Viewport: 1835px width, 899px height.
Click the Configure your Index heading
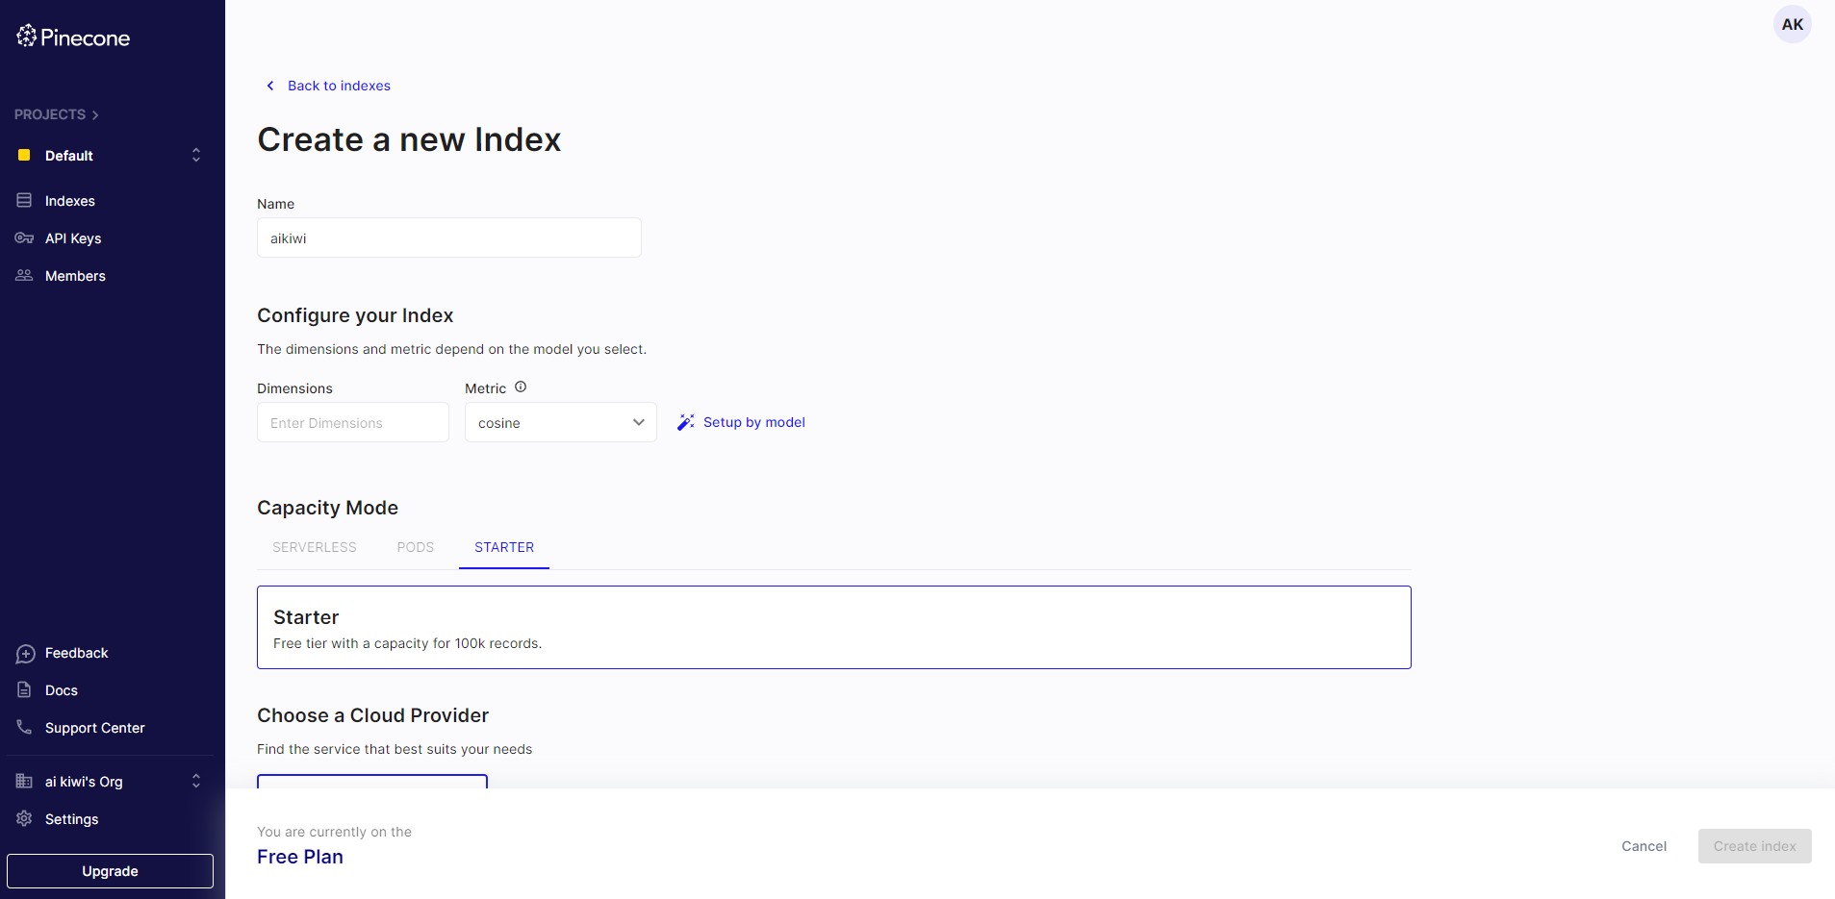coord(355,315)
